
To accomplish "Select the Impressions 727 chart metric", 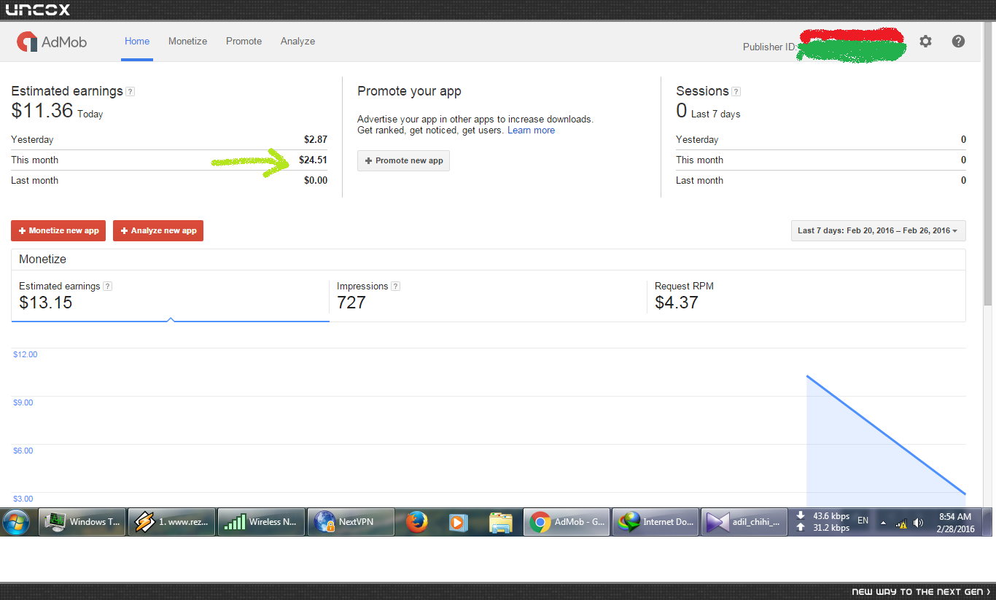I will click(x=488, y=297).
